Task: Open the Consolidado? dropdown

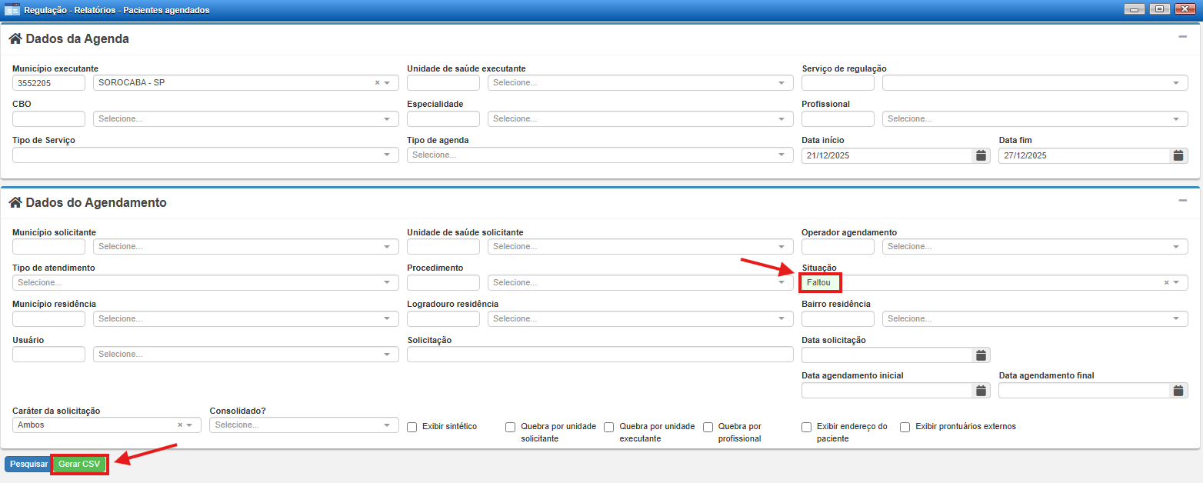Action: coord(304,425)
